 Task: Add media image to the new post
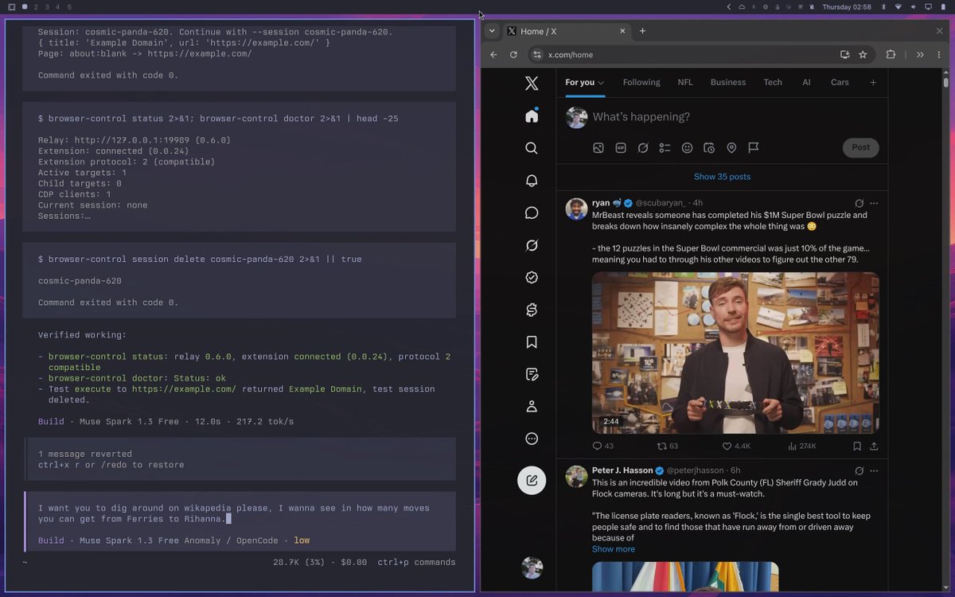(x=598, y=148)
